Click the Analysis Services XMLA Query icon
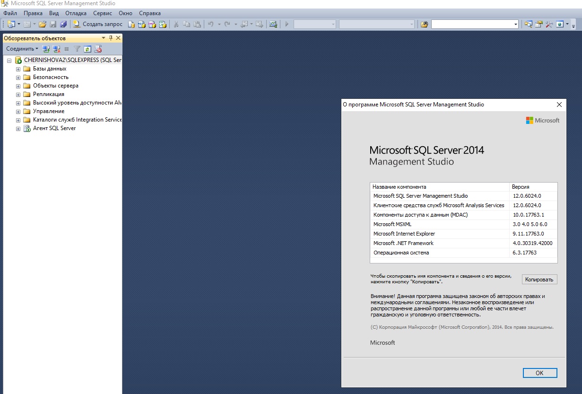Screen dimensions: 582x394 [163, 24]
